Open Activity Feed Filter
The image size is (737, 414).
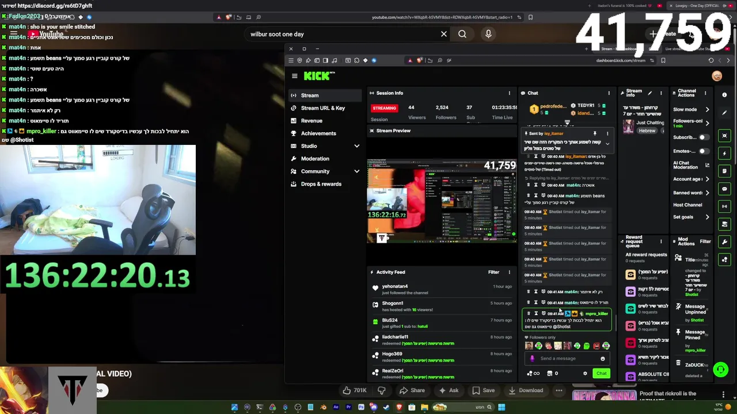pos(493,272)
